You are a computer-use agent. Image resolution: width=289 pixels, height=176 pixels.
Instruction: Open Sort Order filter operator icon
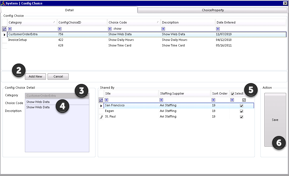pos(213,100)
